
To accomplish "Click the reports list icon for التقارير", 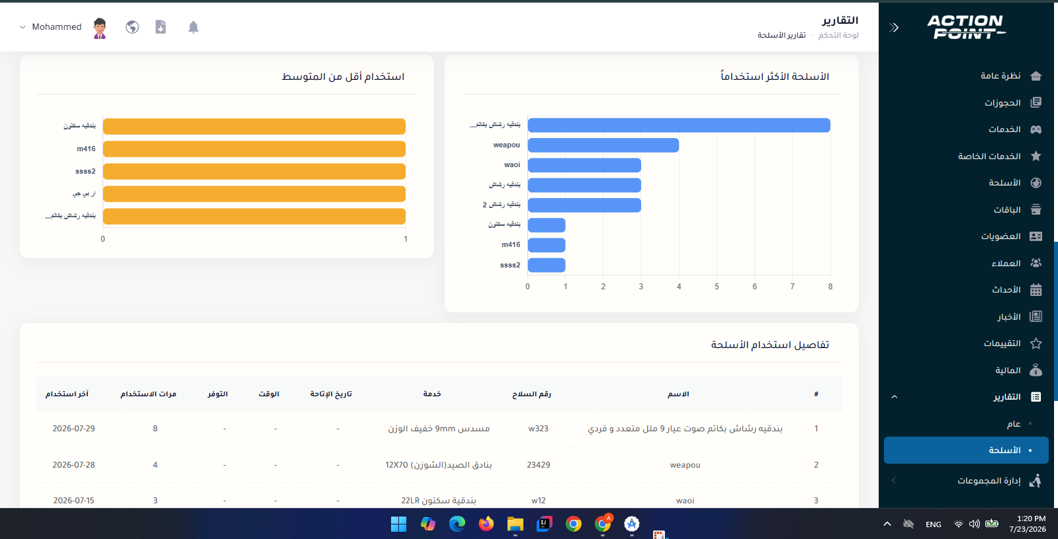I will pyautogui.click(x=1036, y=397).
